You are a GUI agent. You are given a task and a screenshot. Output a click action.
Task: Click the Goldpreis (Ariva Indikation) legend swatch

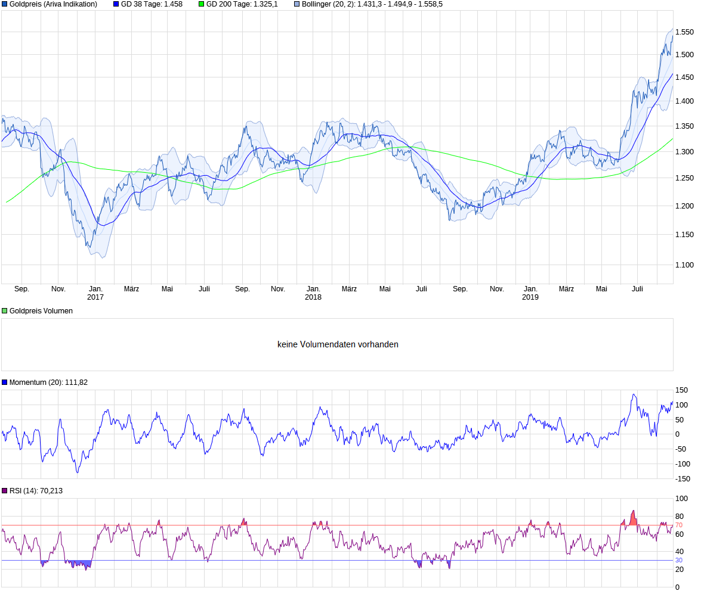tap(4, 4)
